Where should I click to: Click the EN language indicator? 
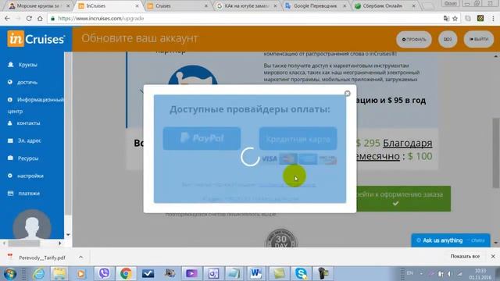tap(409, 273)
